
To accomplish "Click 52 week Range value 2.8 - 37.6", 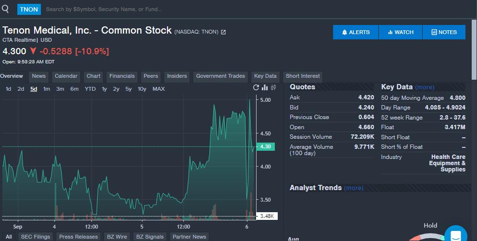I will click(452, 118).
